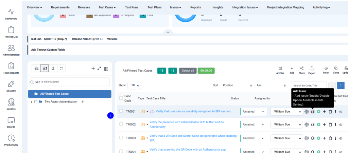Open the Test Cases menu

tap(107, 7)
